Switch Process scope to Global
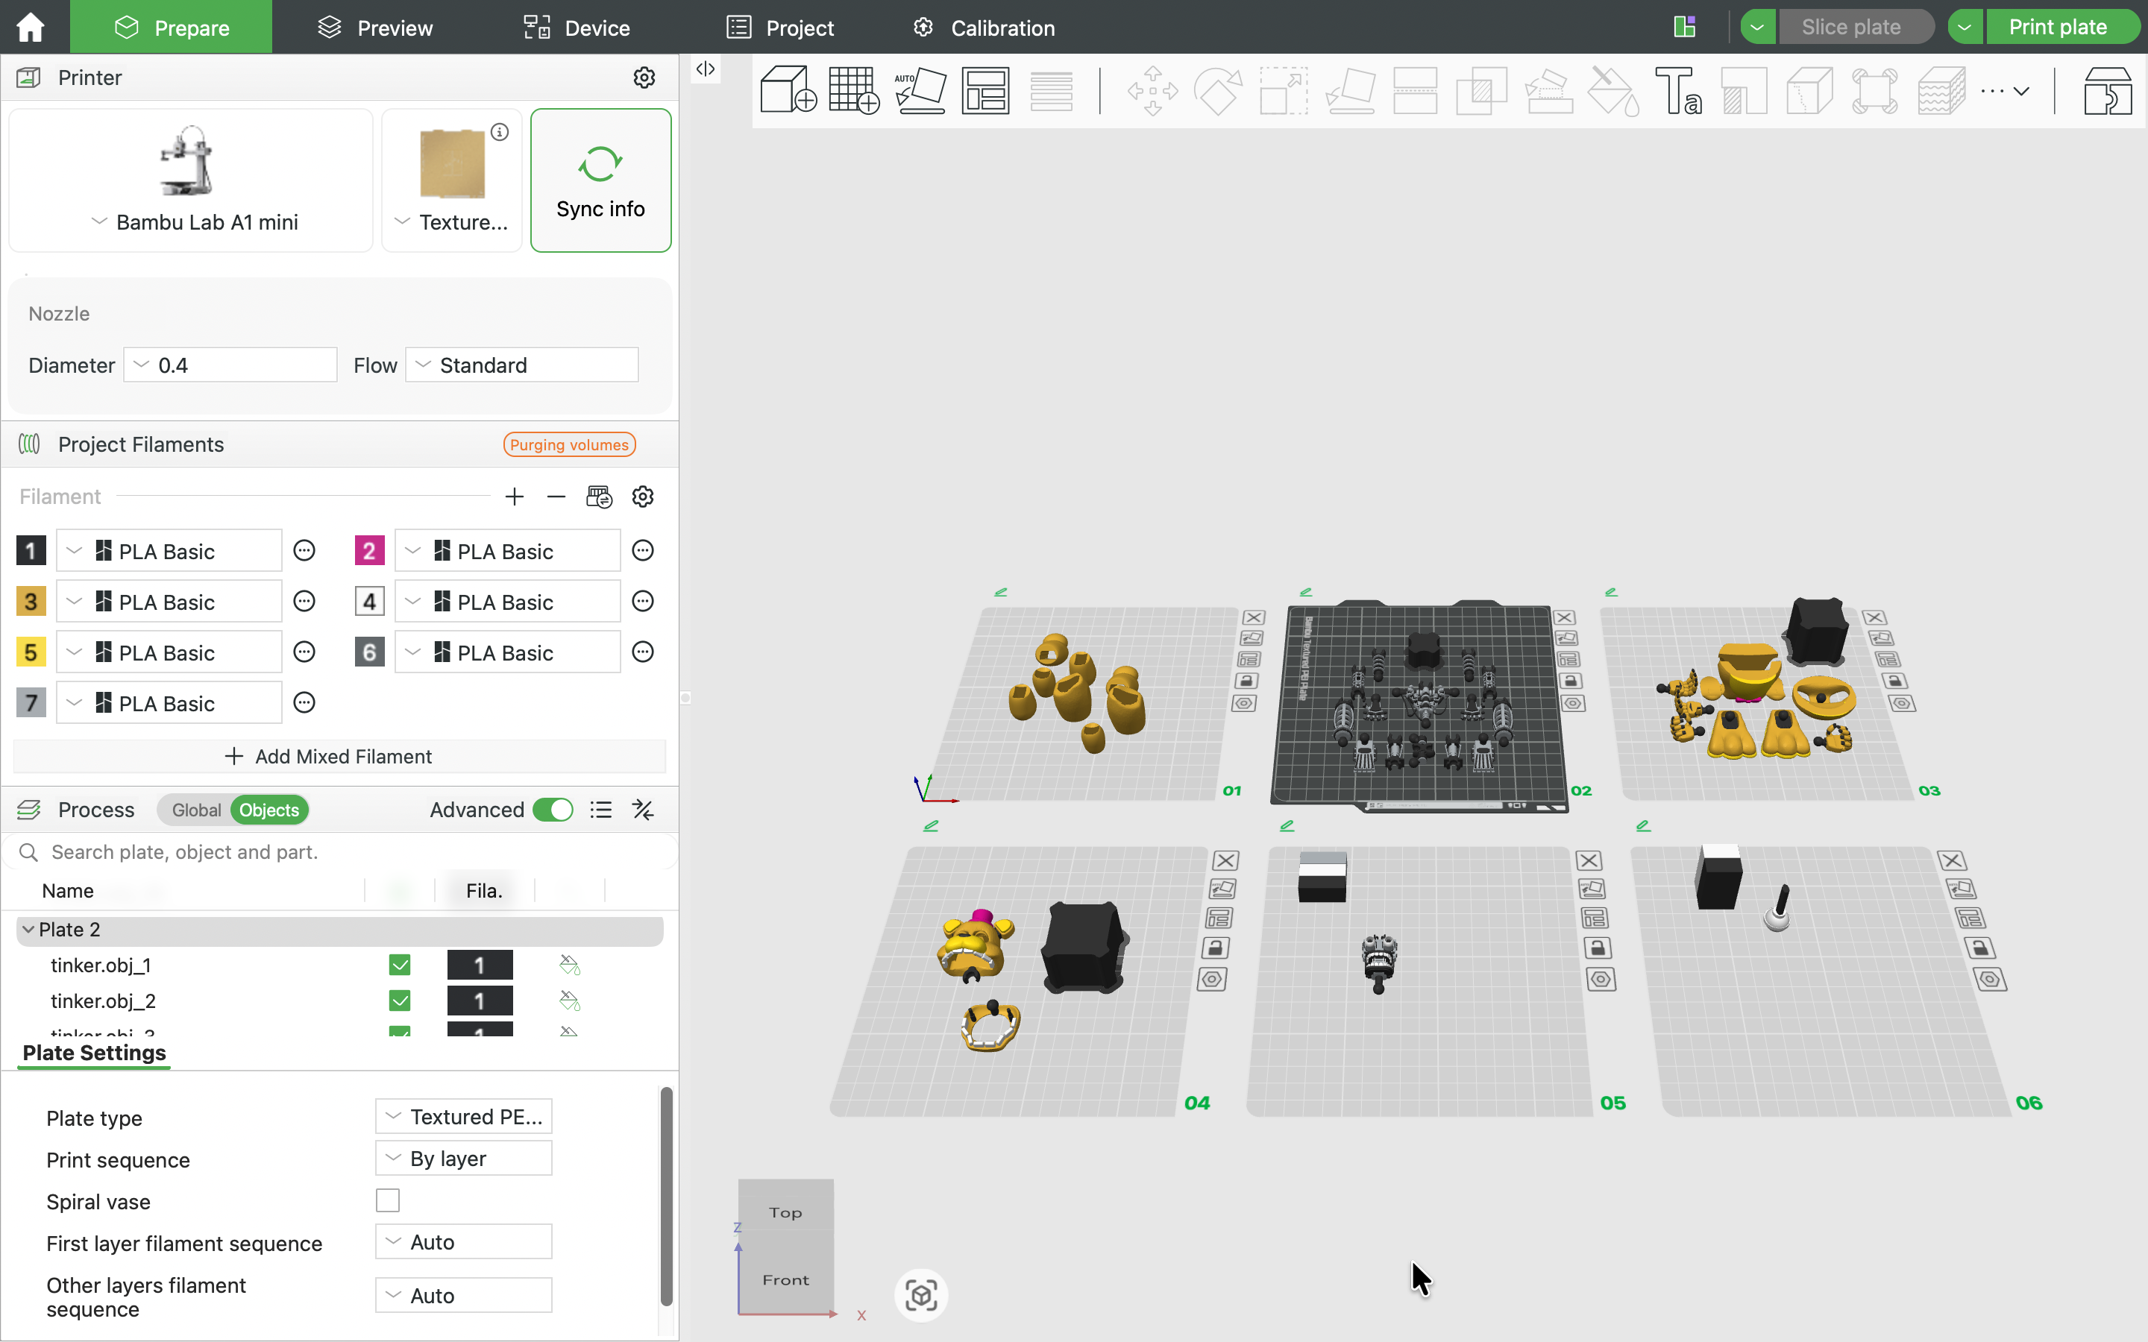Screen dimensions: 2148x1342 (196, 810)
